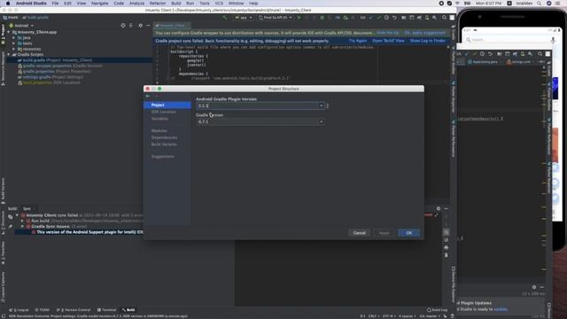This screenshot has width=567, height=319.
Task: Click the Apple menu icon
Action: click(8, 4)
